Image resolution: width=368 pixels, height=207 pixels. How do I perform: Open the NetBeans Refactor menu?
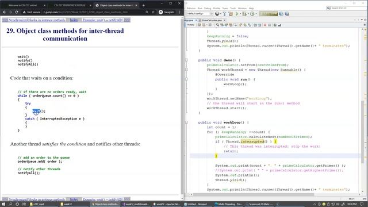coord(191,8)
